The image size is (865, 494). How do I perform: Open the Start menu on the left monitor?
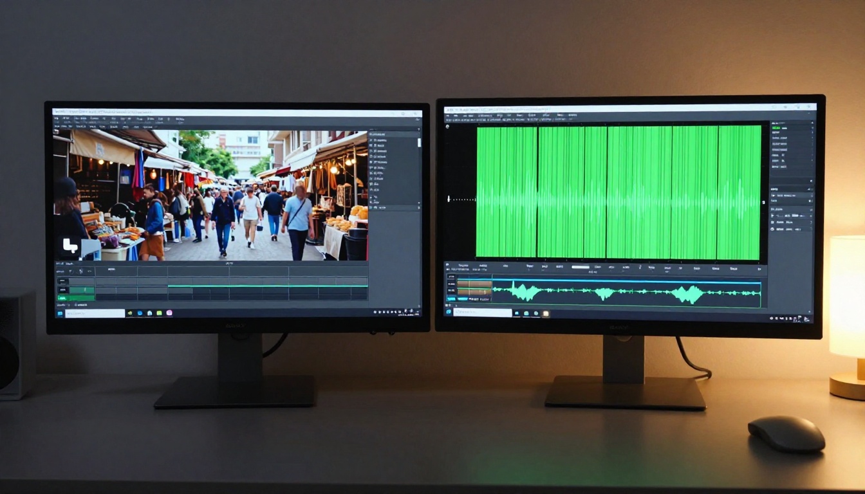point(60,313)
